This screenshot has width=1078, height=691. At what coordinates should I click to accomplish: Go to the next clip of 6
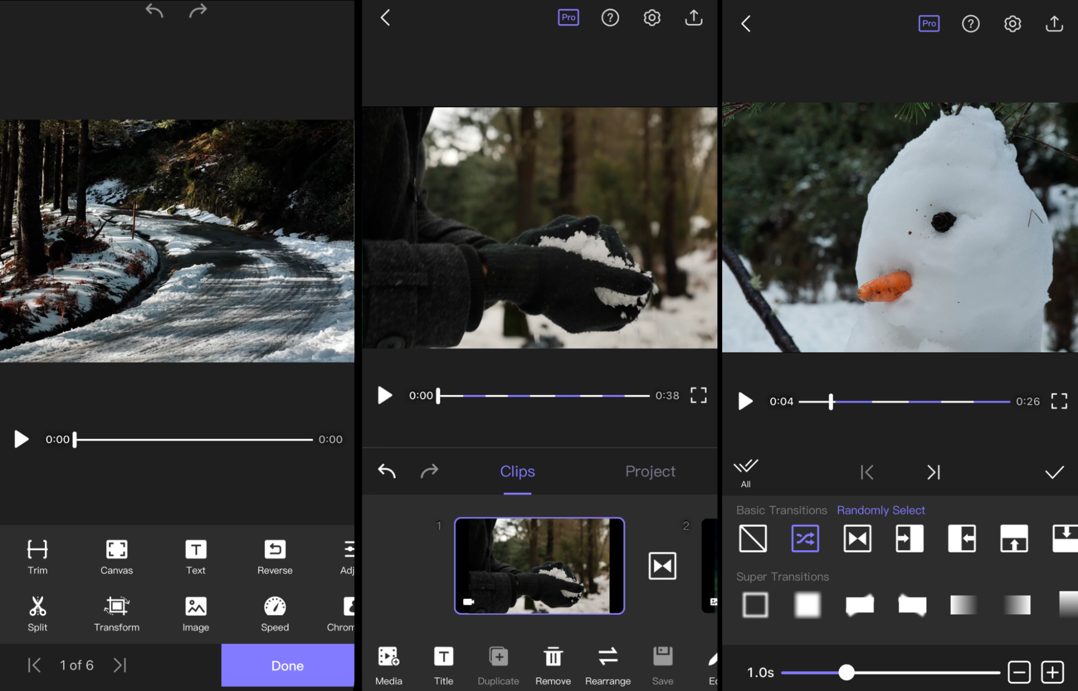tap(120, 665)
